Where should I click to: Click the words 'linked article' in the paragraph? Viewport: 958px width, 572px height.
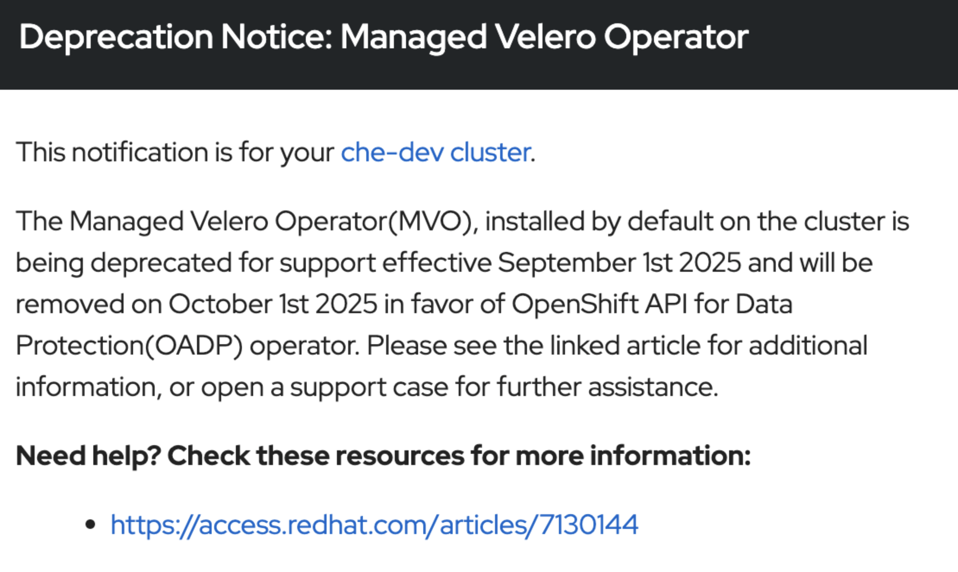625,346
